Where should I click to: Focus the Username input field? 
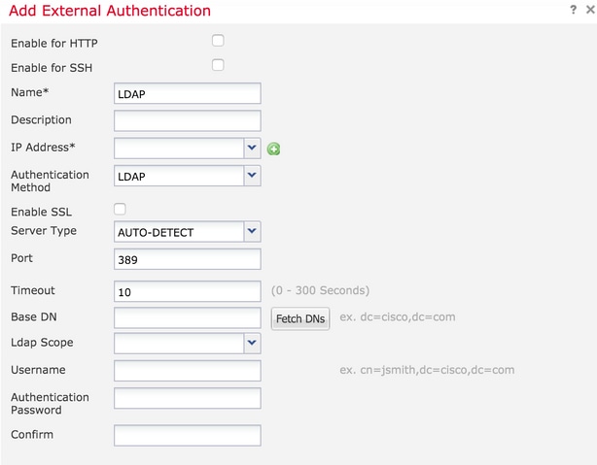(x=188, y=371)
